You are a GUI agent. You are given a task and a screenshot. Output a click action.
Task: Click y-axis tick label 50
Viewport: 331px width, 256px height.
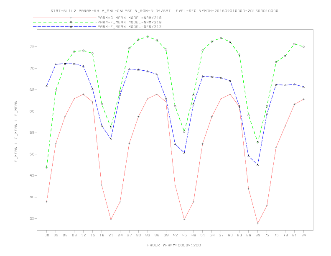(32, 154)
